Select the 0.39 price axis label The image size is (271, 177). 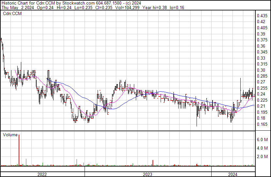[x=261, y=34]
